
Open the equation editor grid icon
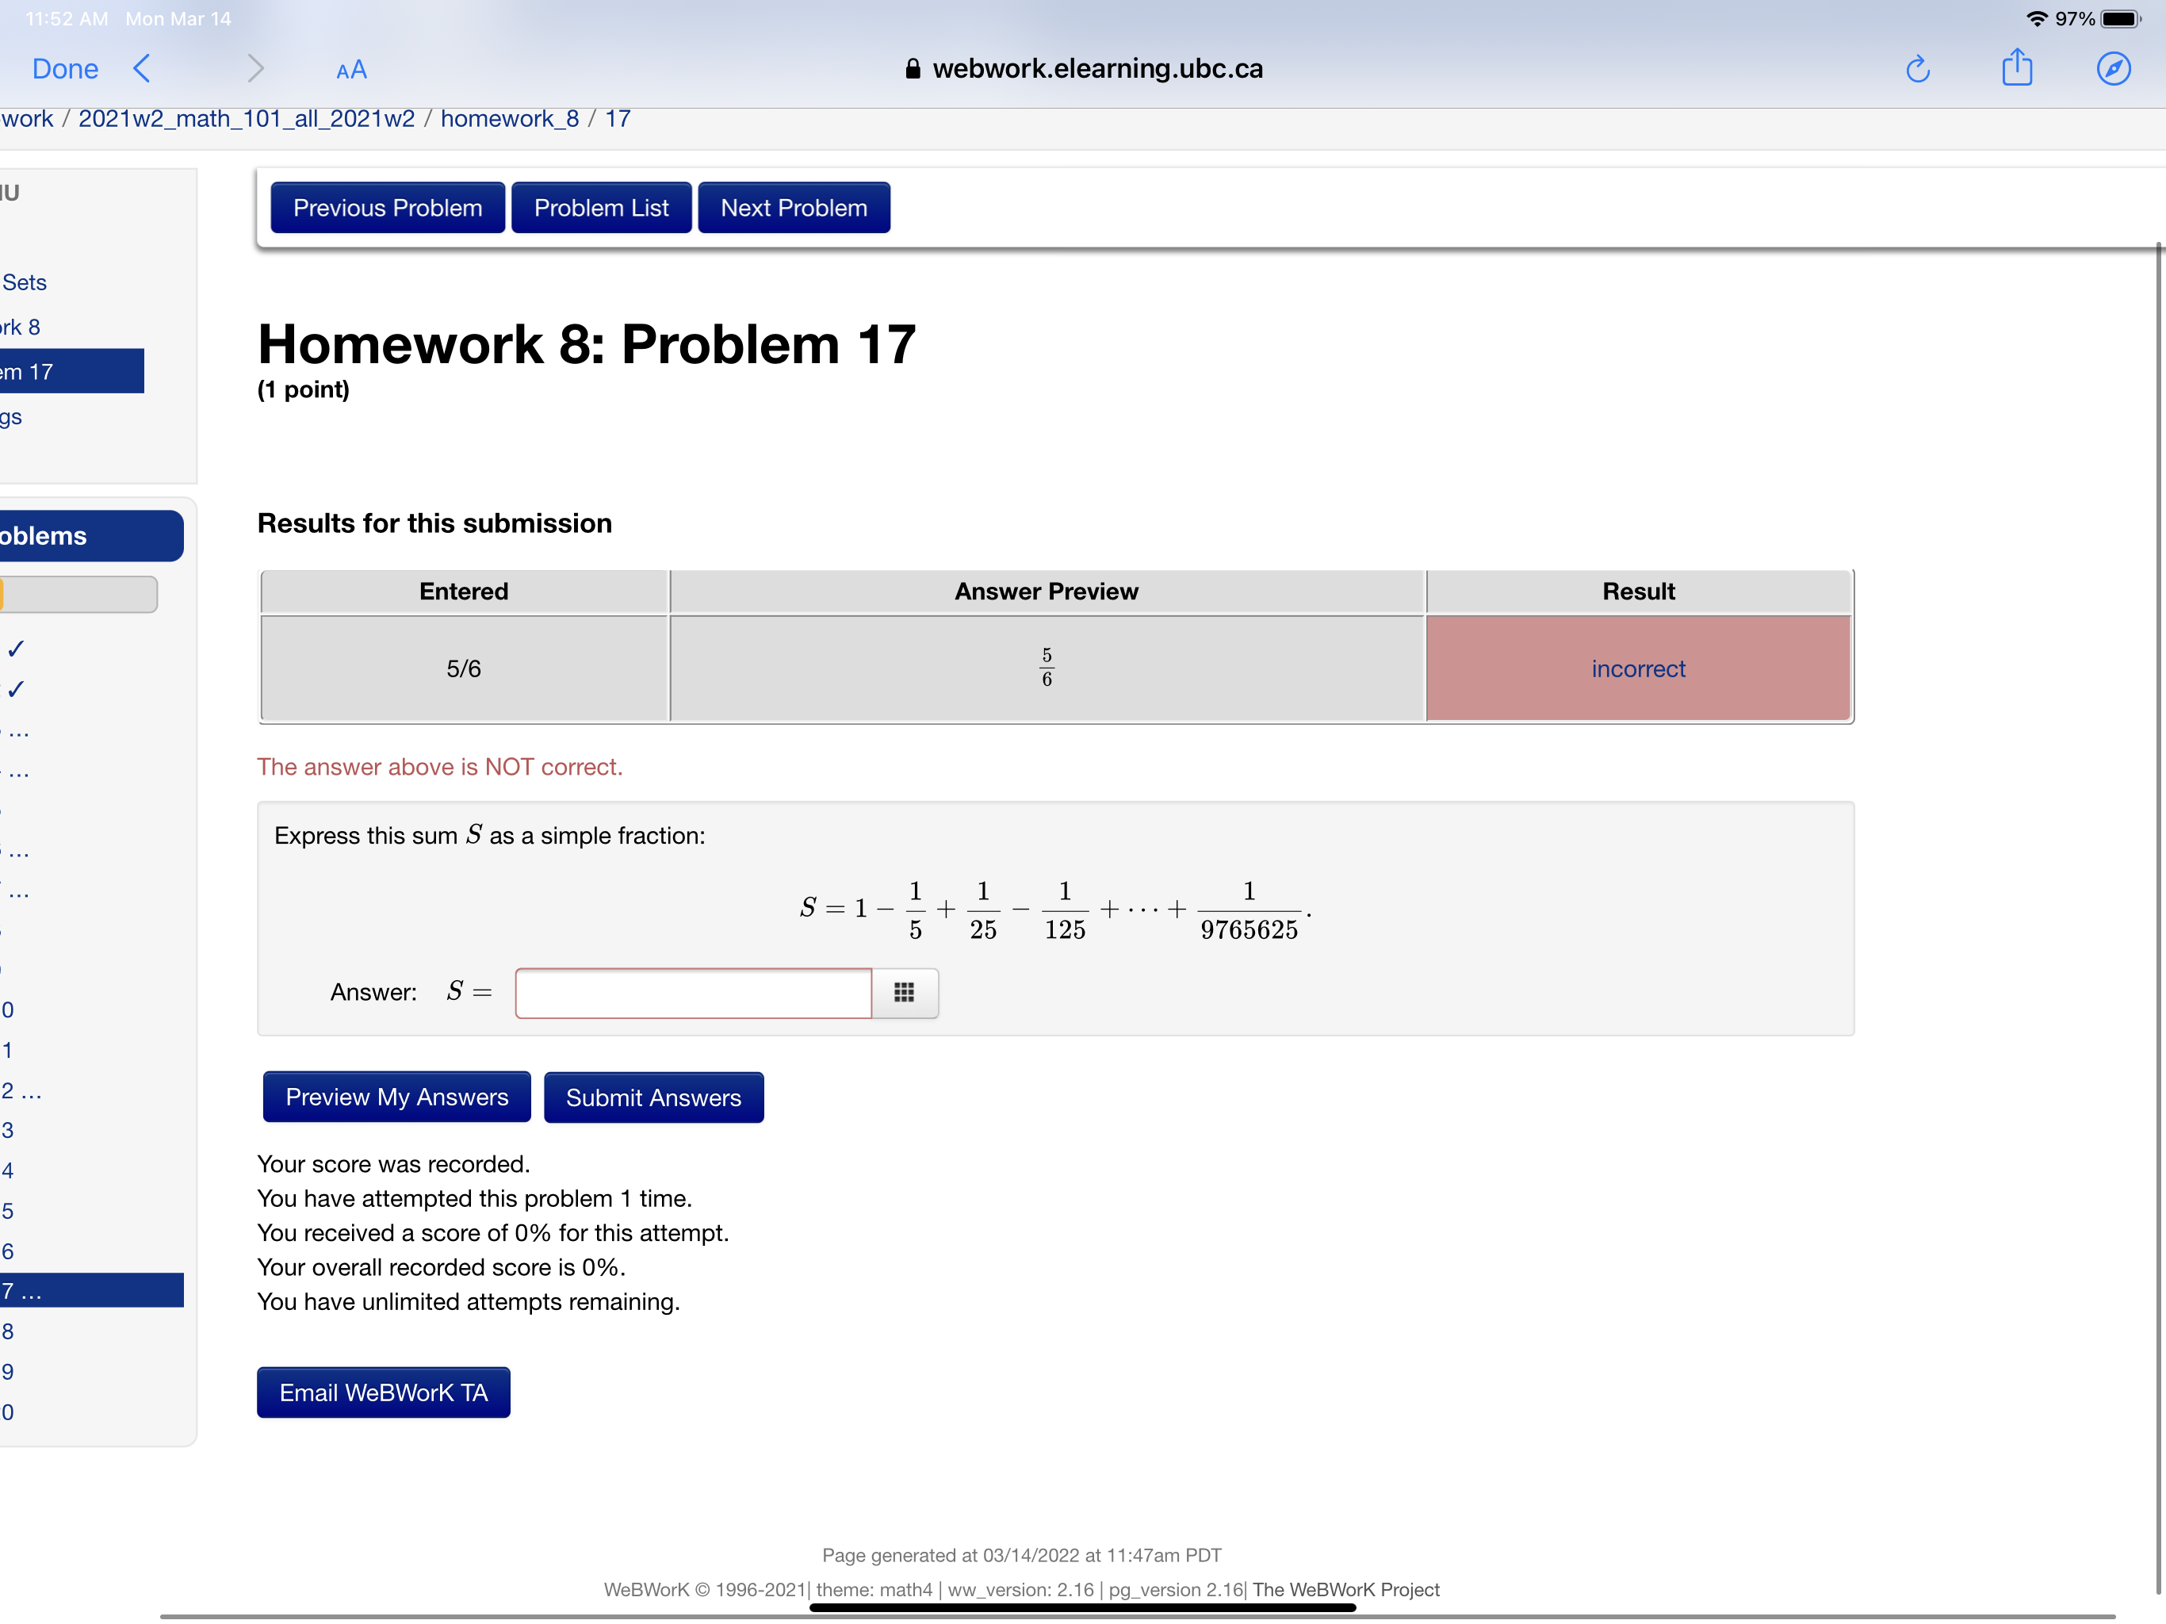click(x=904, y=992)
